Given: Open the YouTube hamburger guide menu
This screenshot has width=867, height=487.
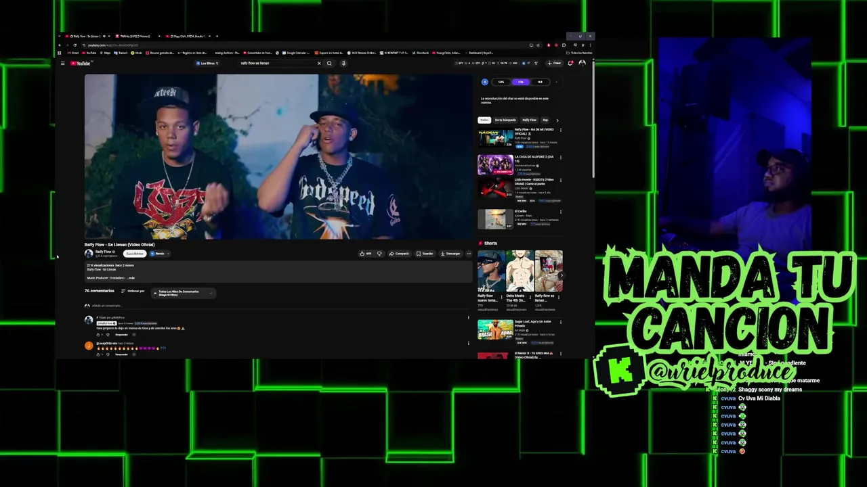Looking at the screenshot, I should pyautogui.click(x=62, y=64).
